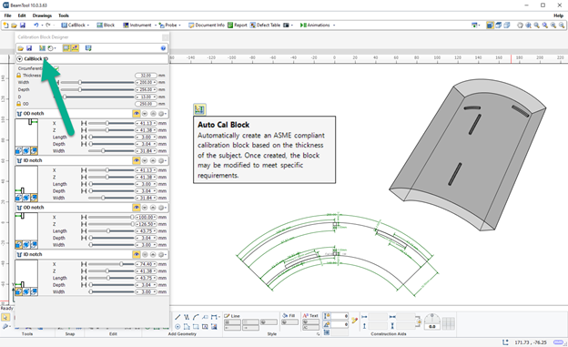Screen dimensions: 568x347
Task: Click the CalBlock Depth slider
Action: [97, 89]
